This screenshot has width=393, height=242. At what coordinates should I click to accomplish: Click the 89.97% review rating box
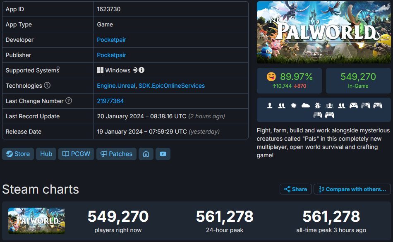[x=289, y=81]
